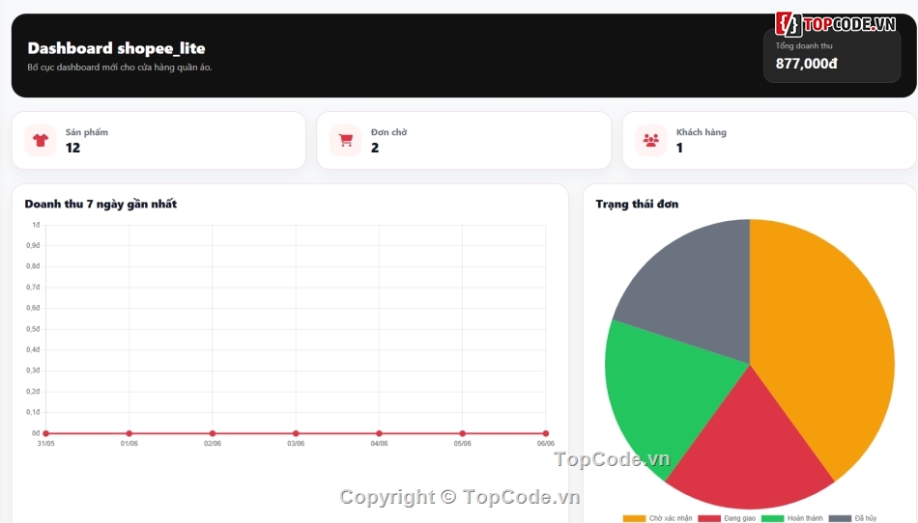Open the Đơn chờ stat card
The image size is (918, 523).
click(x=464, y=140)
